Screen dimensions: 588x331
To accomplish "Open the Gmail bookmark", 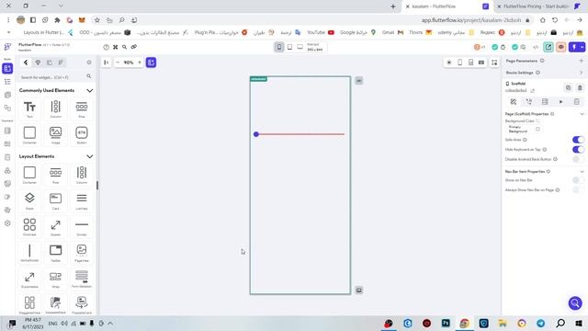I will [392, 33].
